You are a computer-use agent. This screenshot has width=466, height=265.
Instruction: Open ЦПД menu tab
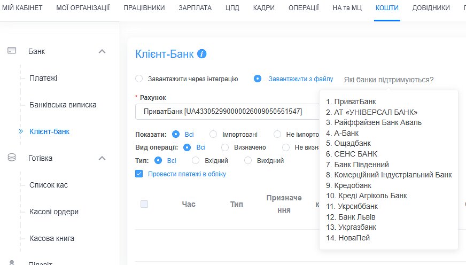pos(232,7)
